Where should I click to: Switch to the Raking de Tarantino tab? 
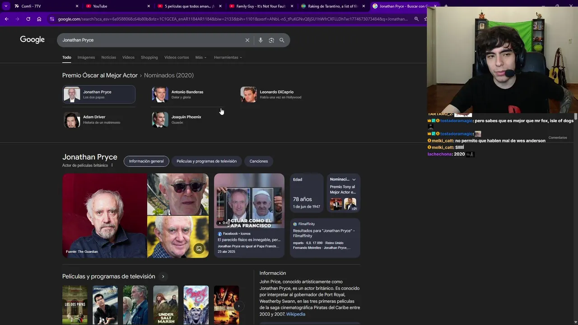[333, 6]
